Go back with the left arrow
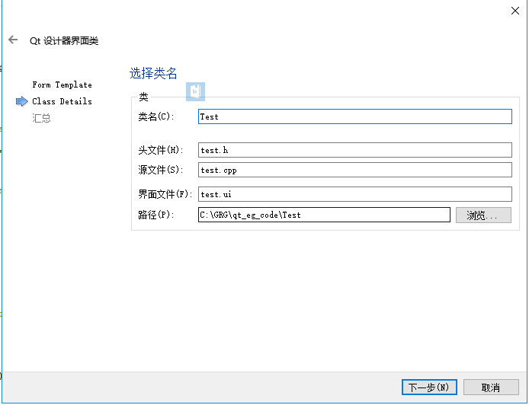 click(x=13, y=40)
